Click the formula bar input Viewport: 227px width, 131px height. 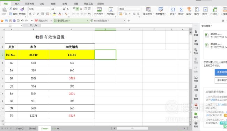(117, 25)
